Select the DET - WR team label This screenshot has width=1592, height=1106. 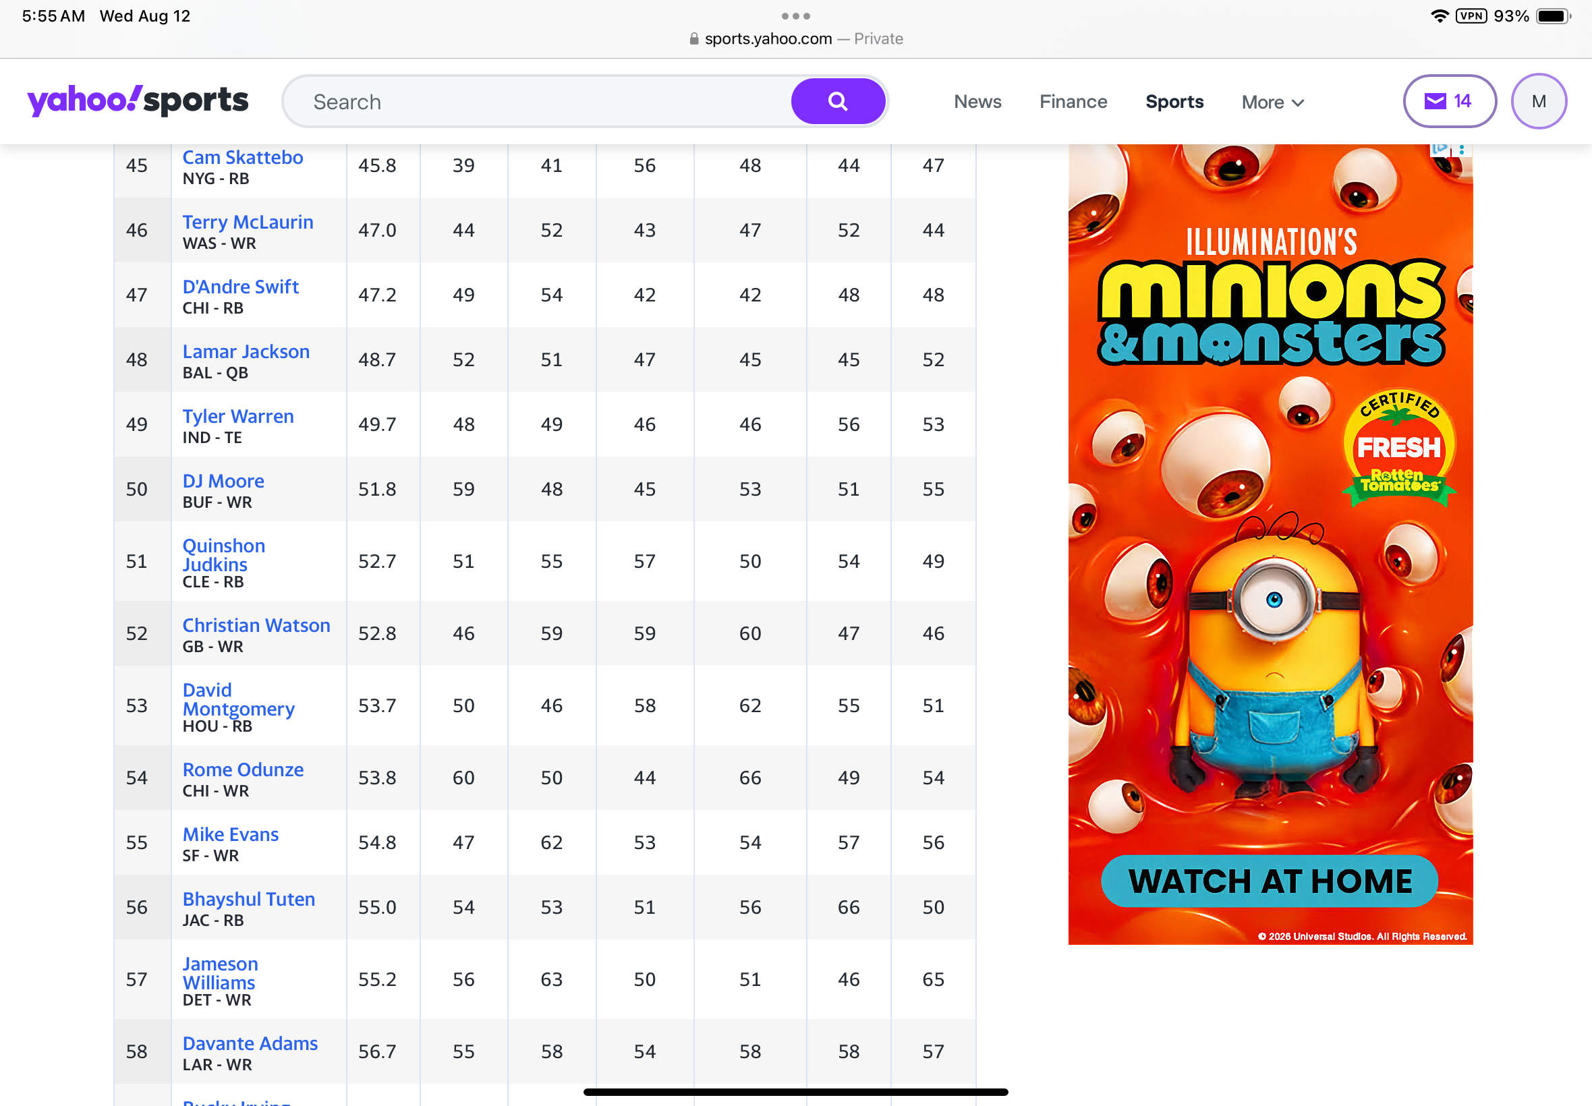[x=217, y=999]
